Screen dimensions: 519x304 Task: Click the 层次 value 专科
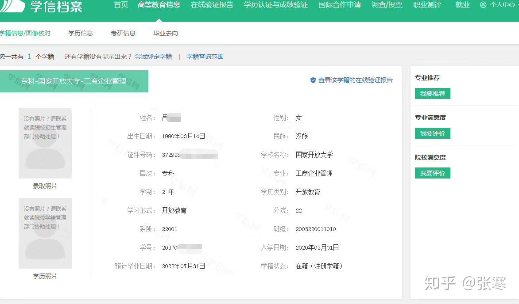tap(168, 173)
